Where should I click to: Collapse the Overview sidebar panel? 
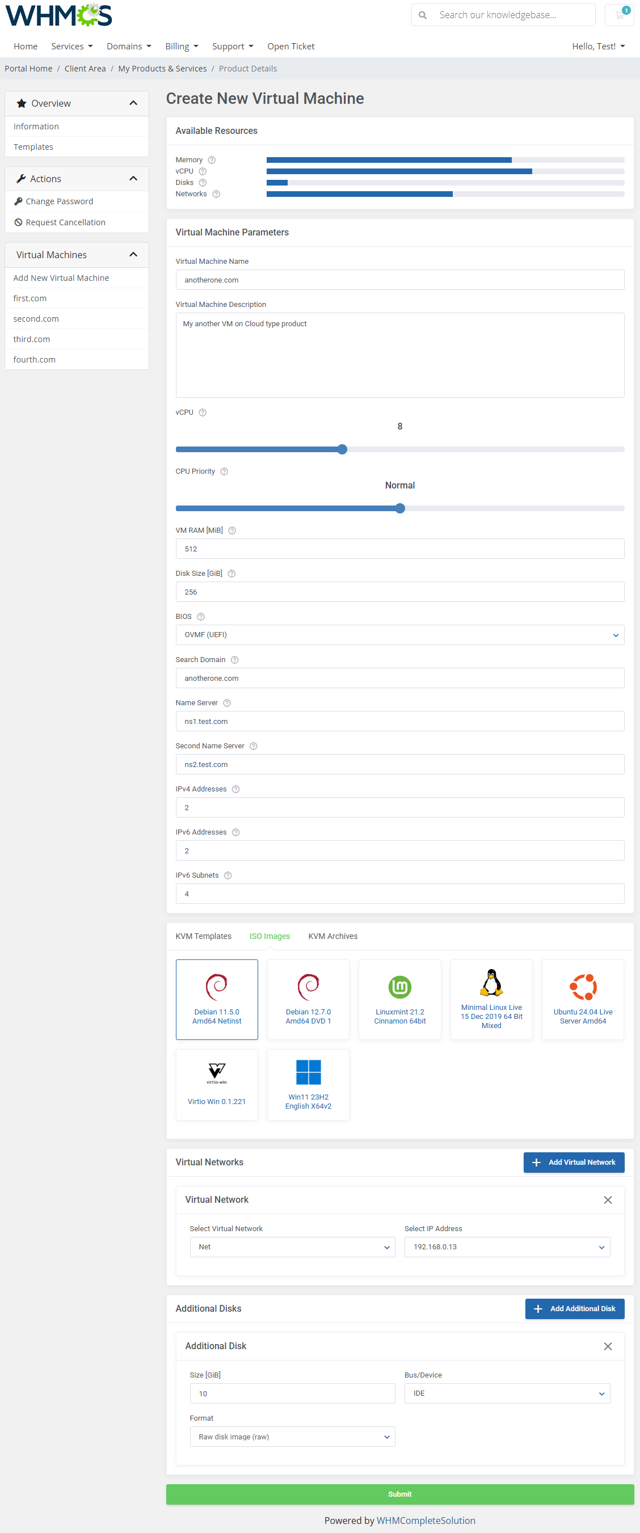(133, 104)
